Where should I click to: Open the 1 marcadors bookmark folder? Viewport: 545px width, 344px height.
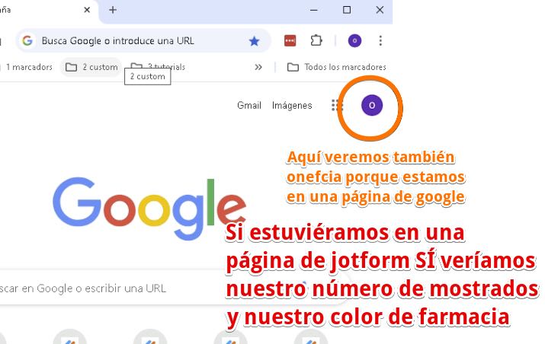[27, 67]
